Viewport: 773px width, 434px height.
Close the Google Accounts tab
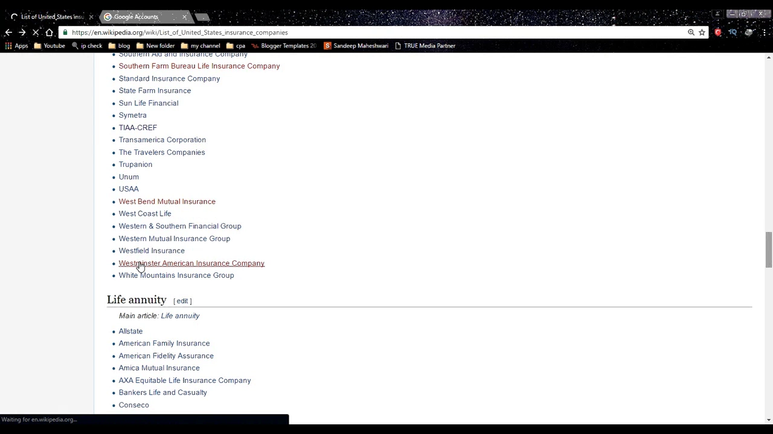click(x=184, y=17)
